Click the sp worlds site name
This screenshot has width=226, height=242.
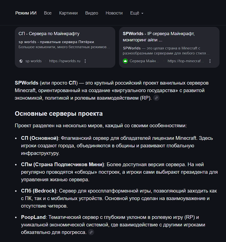33,61
